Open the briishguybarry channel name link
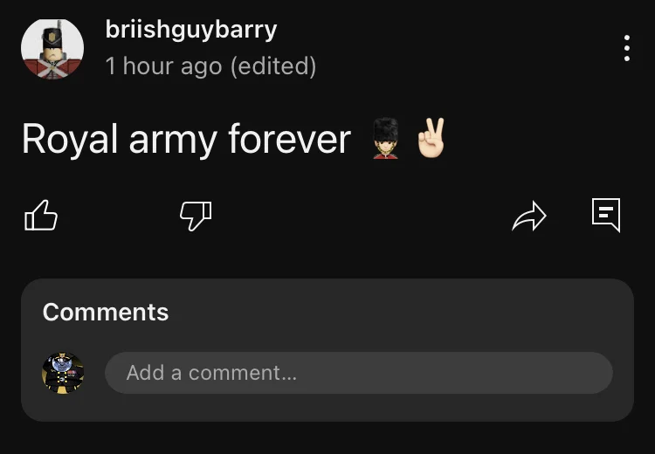655x454 pixels. point(191,30)
